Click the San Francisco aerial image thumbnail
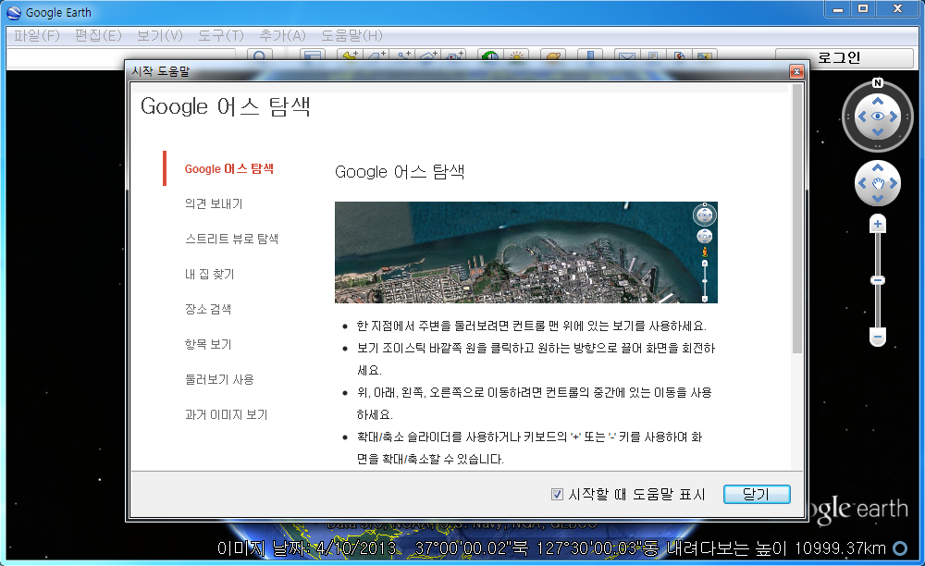The image size is (925, 566). [x=526, y=252]
